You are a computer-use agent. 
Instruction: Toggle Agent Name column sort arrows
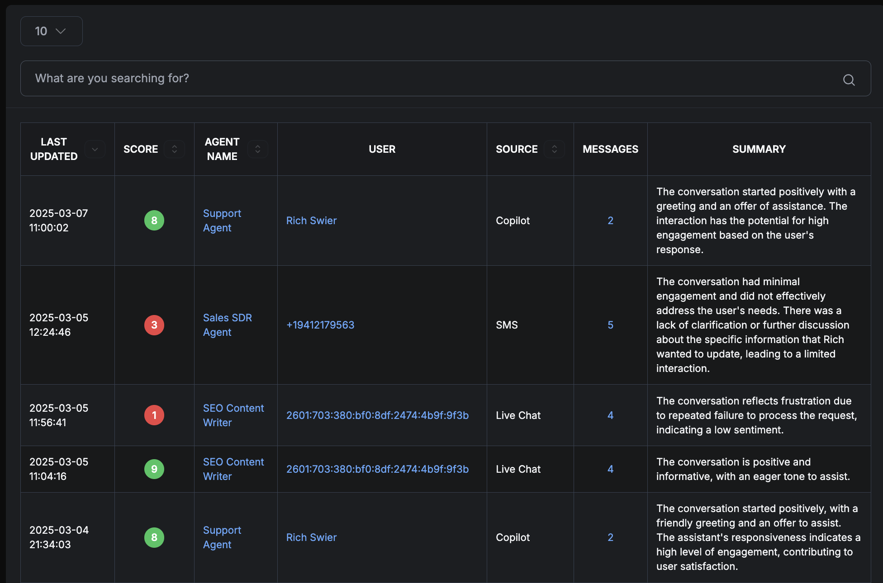tap(257, 149)
